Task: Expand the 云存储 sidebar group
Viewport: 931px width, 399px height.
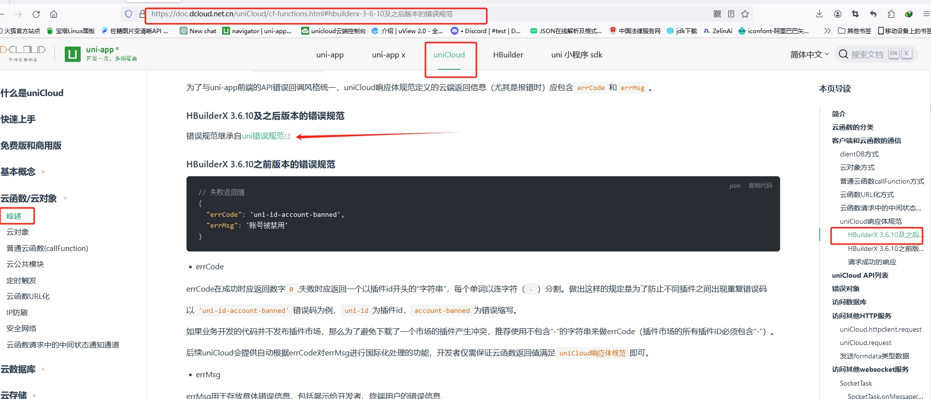Action: (x=18, y=395)
